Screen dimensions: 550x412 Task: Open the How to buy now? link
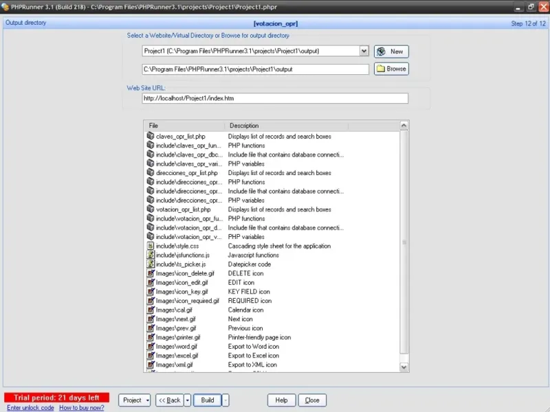(x=81, y=408)
